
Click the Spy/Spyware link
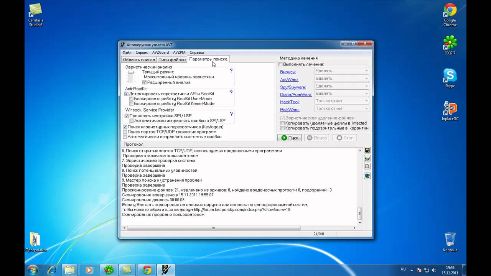coord(293,87)
